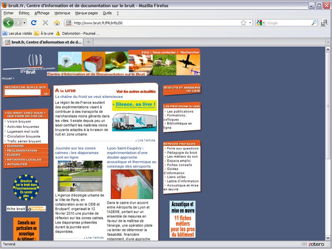332x249 pixels.
Task: Click the CIDB logo in the page header
Action: click(x=27, y=63)
